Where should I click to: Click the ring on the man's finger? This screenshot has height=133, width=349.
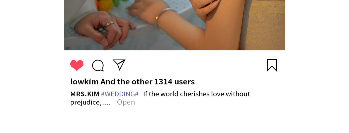pyautogui.click(x=109, y=24)
